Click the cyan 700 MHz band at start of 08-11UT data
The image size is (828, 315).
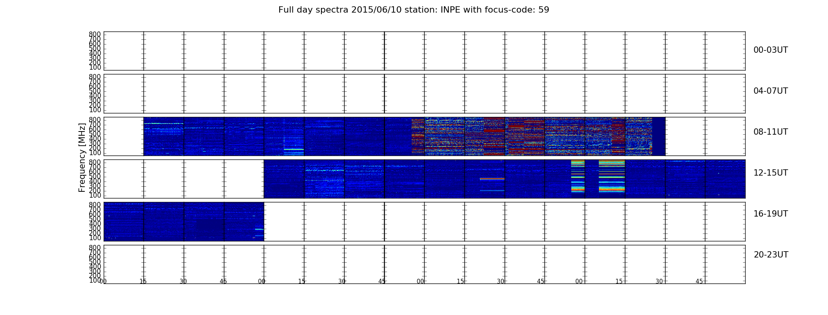pos(164,124)
